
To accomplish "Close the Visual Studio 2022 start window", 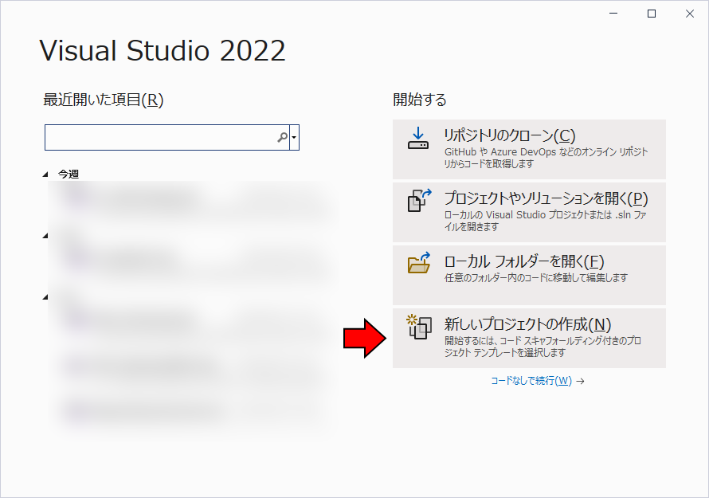I will (687, 14).
